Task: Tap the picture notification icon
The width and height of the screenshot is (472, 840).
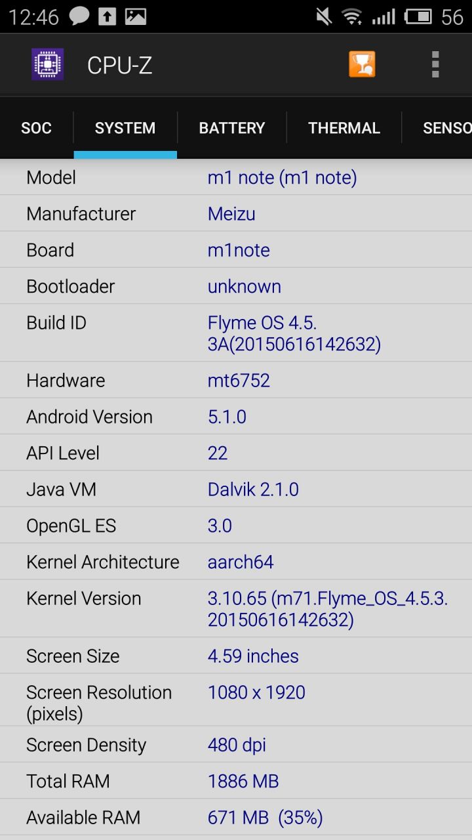Action: tap(136, 16)
